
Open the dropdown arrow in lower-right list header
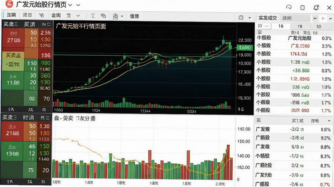point(329,121)
